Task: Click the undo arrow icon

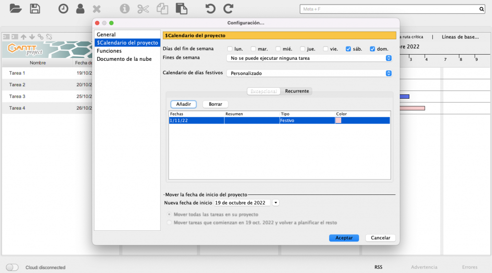Action: coord(210,9)
